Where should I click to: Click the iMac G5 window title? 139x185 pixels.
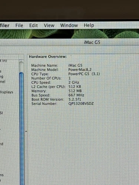pos(92,43)
